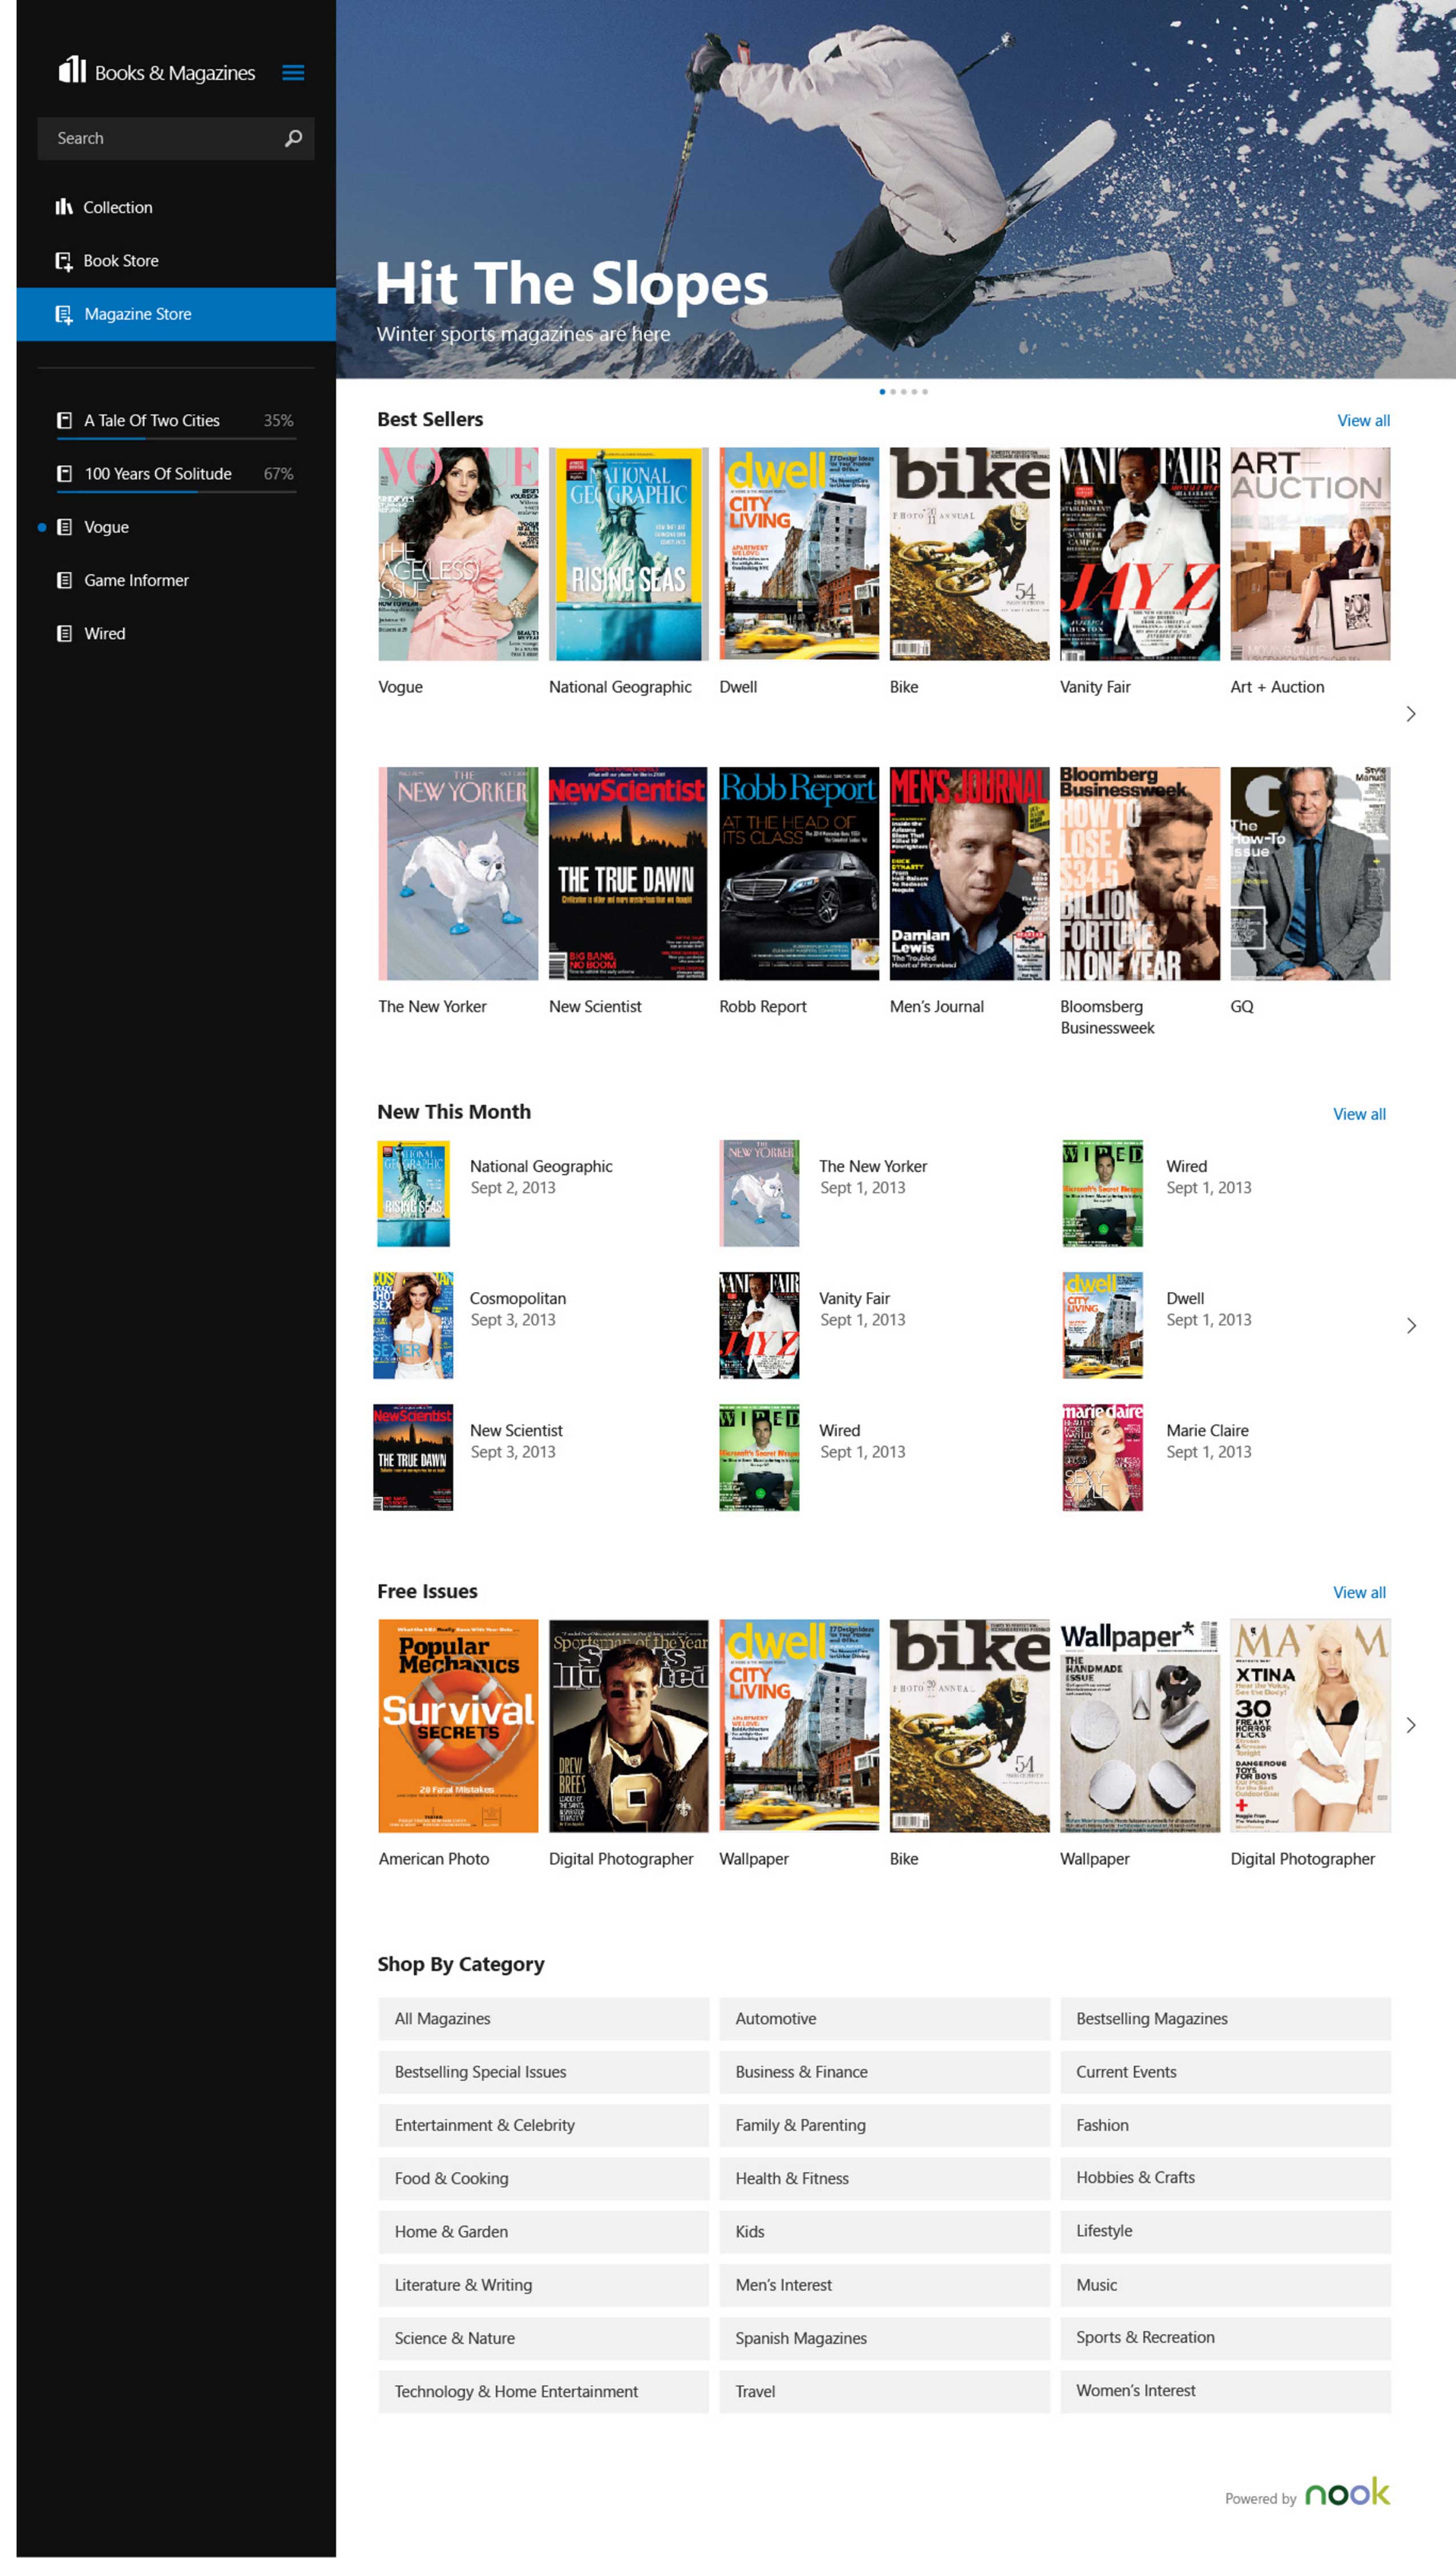Open 100 Years Of Solitude from recent list
The width and height of the screenshot is (1456, 2558).
176,474
